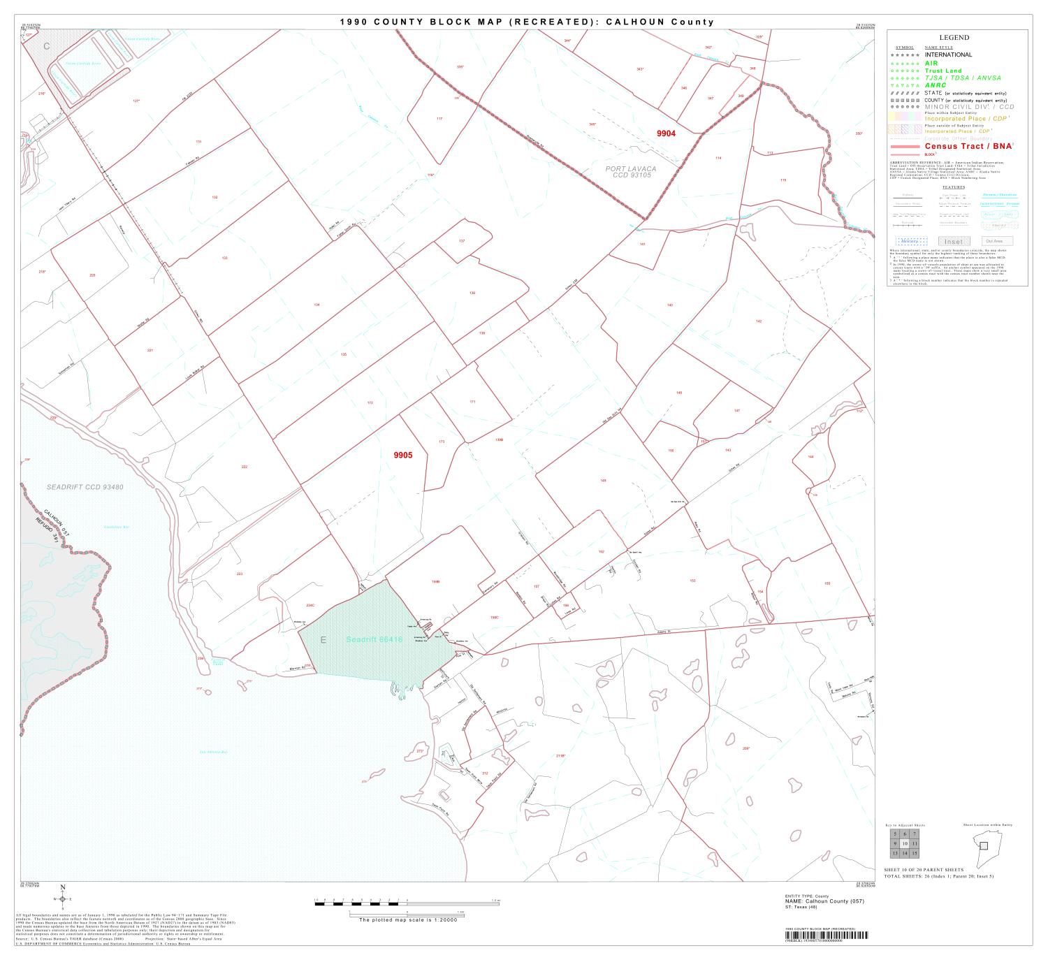The height and width of the screenshot is (960, 1048).
Task: Click the STATE boundary hash symbol
Action: pos(905,94)
